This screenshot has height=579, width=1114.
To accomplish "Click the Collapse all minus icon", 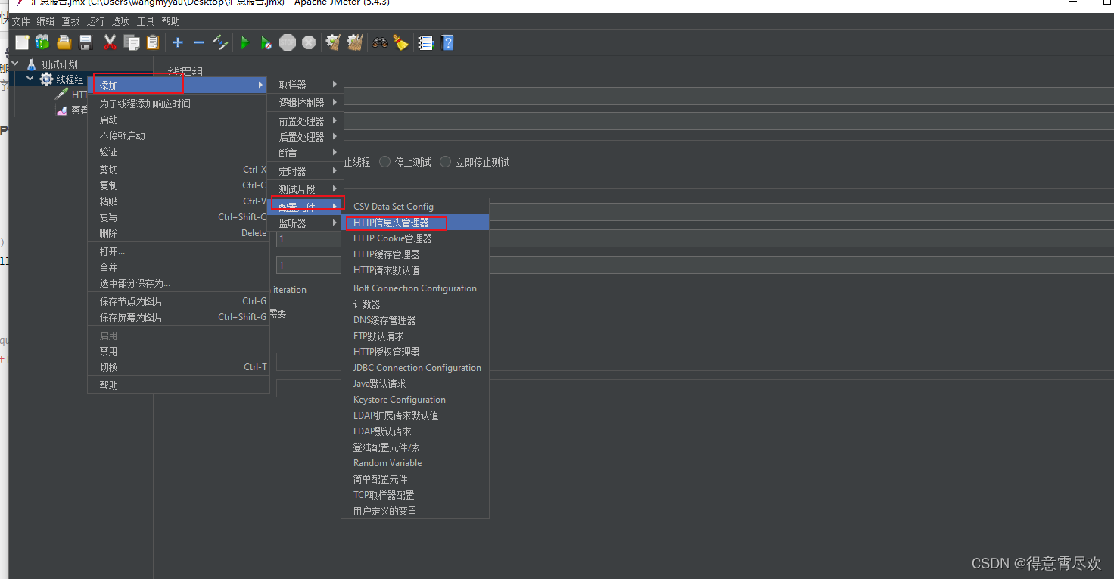I will 199,42.
